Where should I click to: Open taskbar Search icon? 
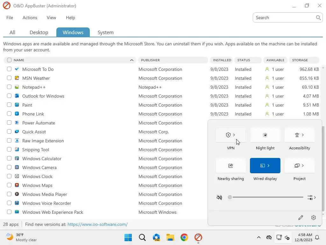(x=142, y=237)
